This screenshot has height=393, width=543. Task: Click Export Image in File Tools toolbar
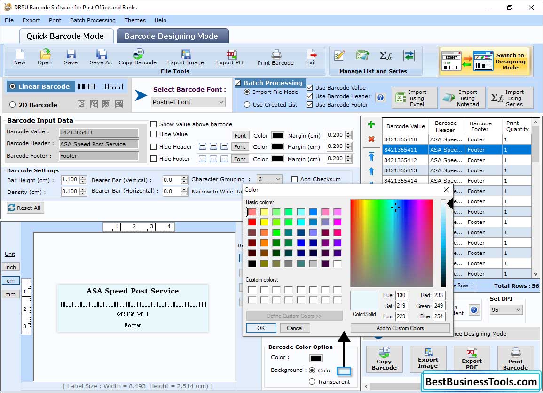click(x=186, y=57)
